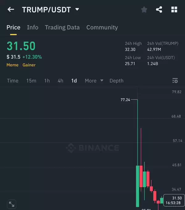
Task: Select the Price tab
Action: click(13, 27)
